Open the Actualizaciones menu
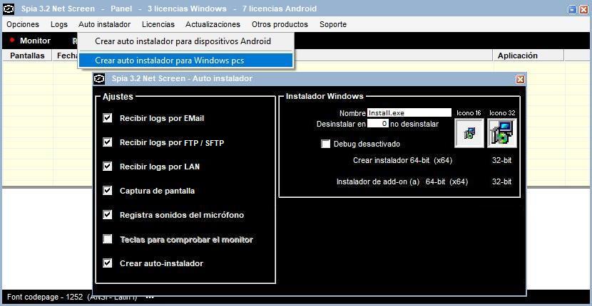 tap(213, 24)
